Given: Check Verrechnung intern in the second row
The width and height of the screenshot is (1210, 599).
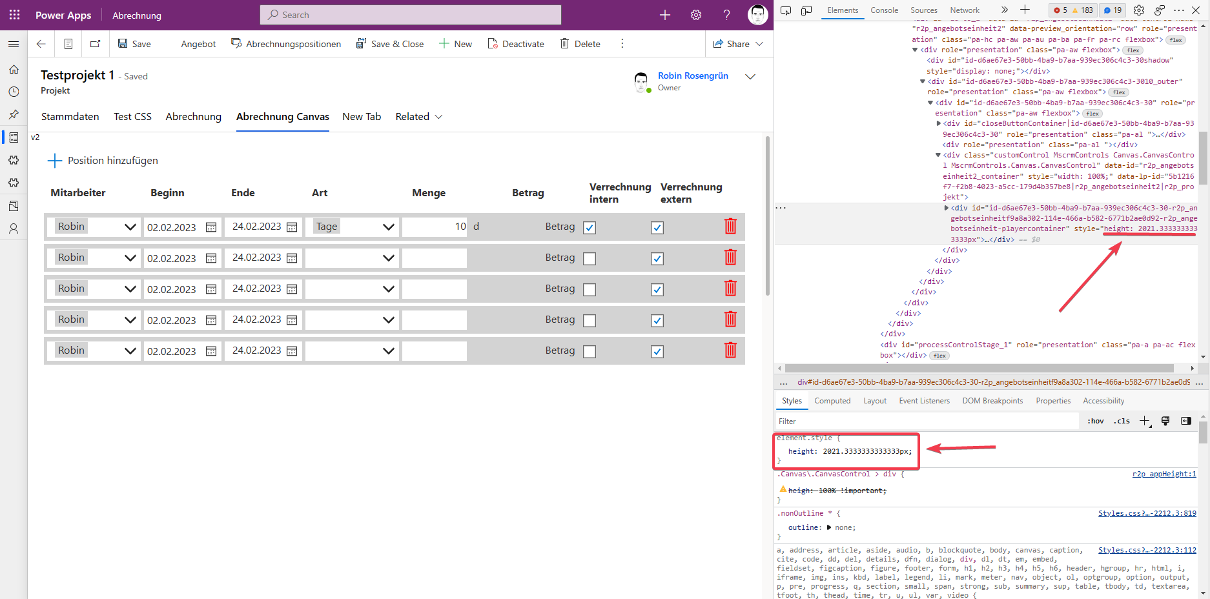Looking at the screenshot, I should (x=590, y=258).
